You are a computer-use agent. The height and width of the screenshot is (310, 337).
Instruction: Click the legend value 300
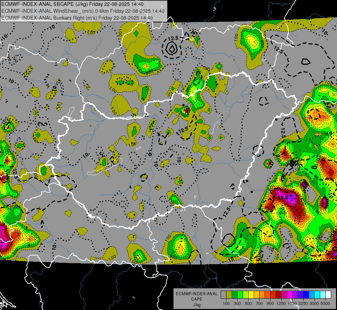click(x=237, y=303)
